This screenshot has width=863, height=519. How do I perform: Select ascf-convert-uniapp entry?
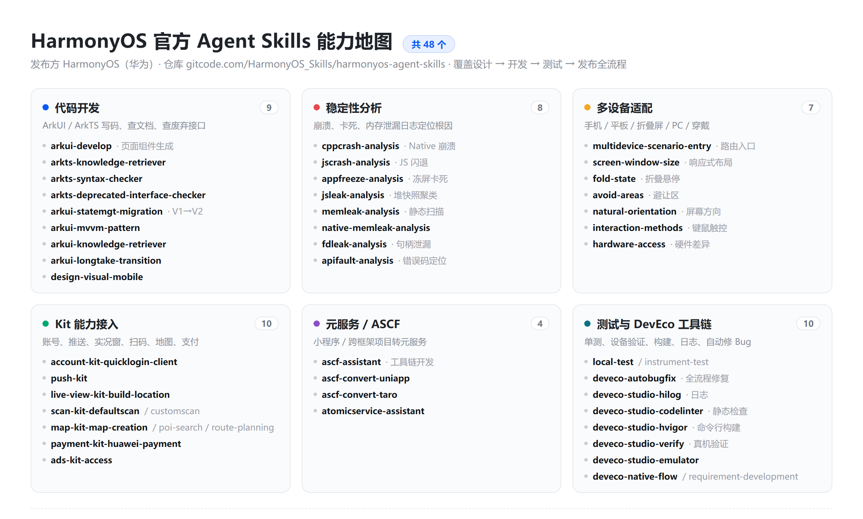tap(365, 378)
